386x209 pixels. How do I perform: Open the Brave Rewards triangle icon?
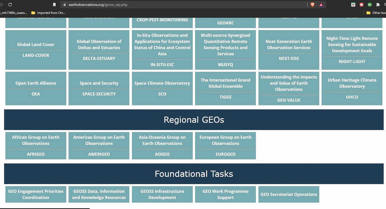point(321,5)
